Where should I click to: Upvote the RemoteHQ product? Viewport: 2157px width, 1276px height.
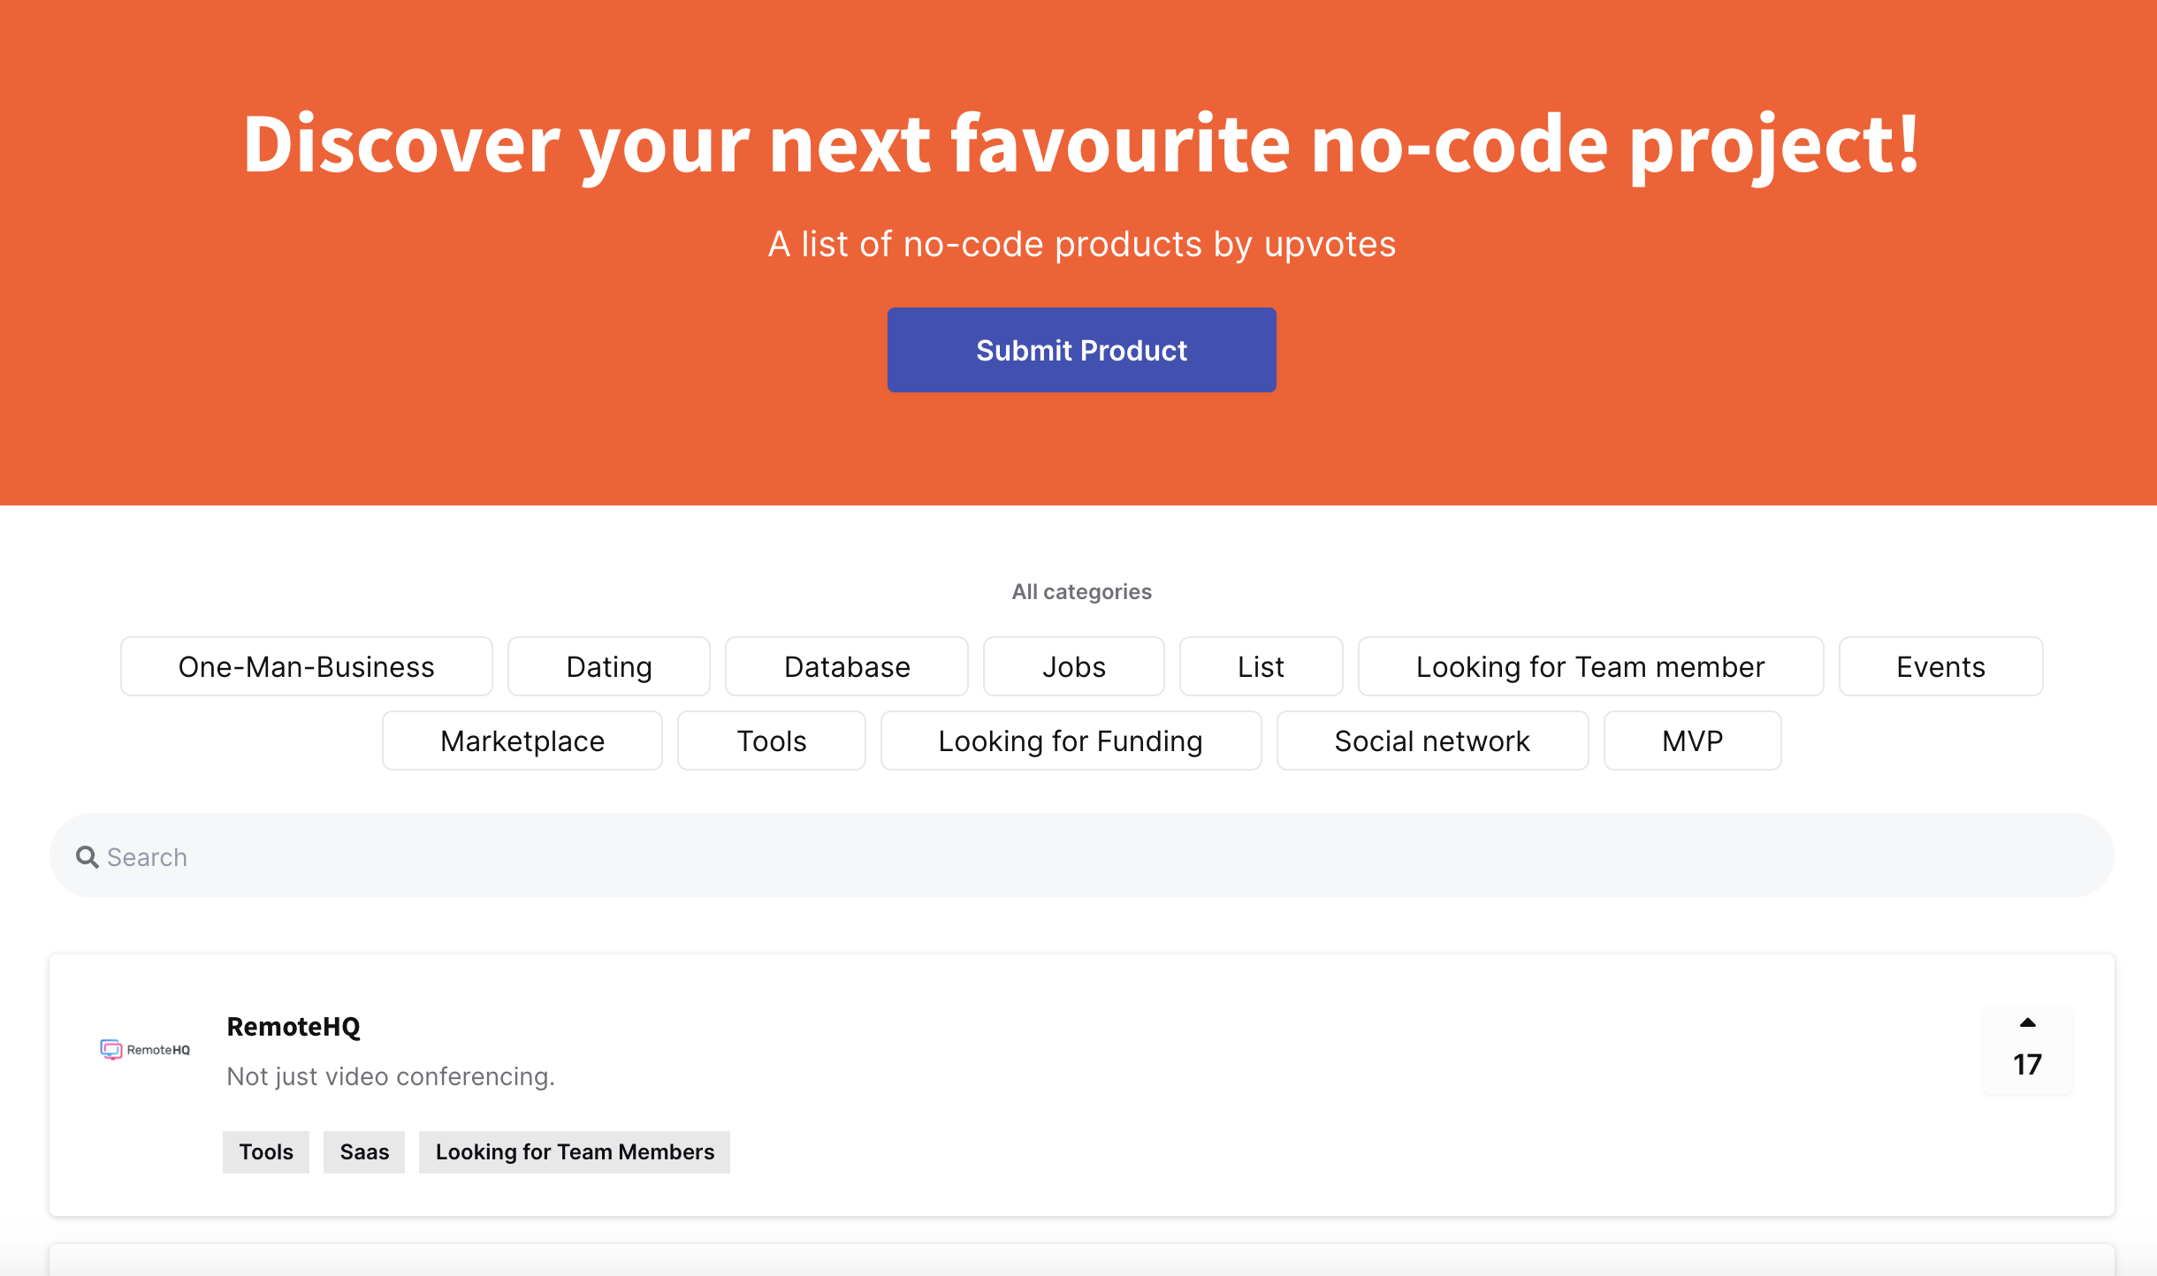point(2026,1023)
